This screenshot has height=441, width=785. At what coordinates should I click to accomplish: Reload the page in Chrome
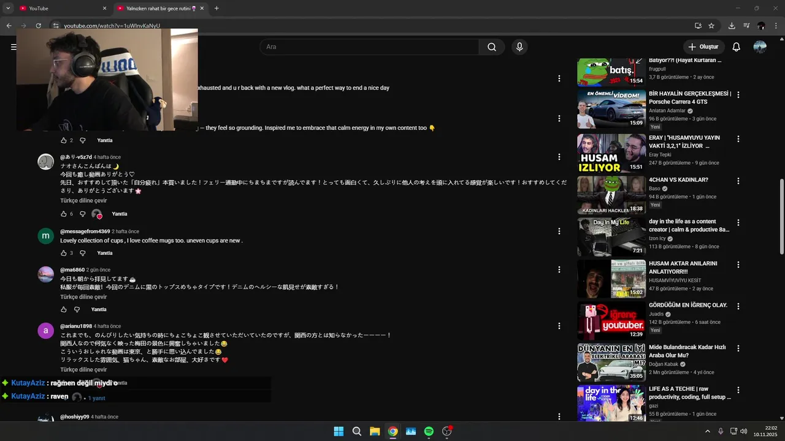38,26
